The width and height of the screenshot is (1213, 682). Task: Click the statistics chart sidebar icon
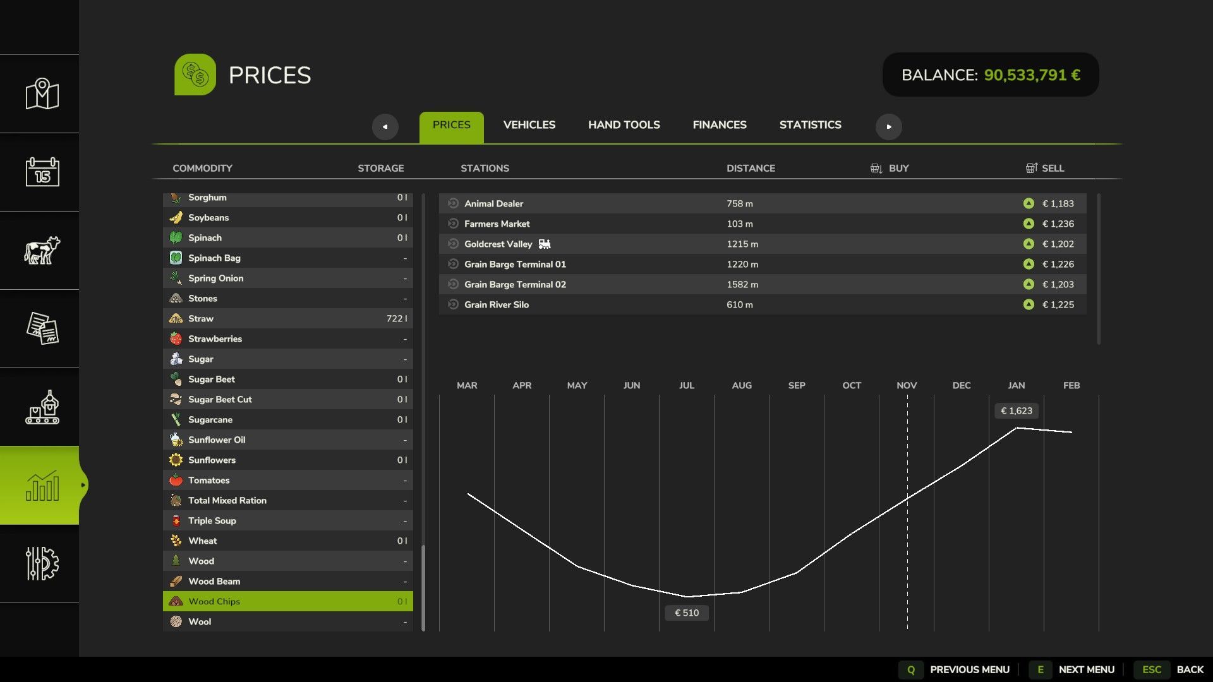[42, 486]
